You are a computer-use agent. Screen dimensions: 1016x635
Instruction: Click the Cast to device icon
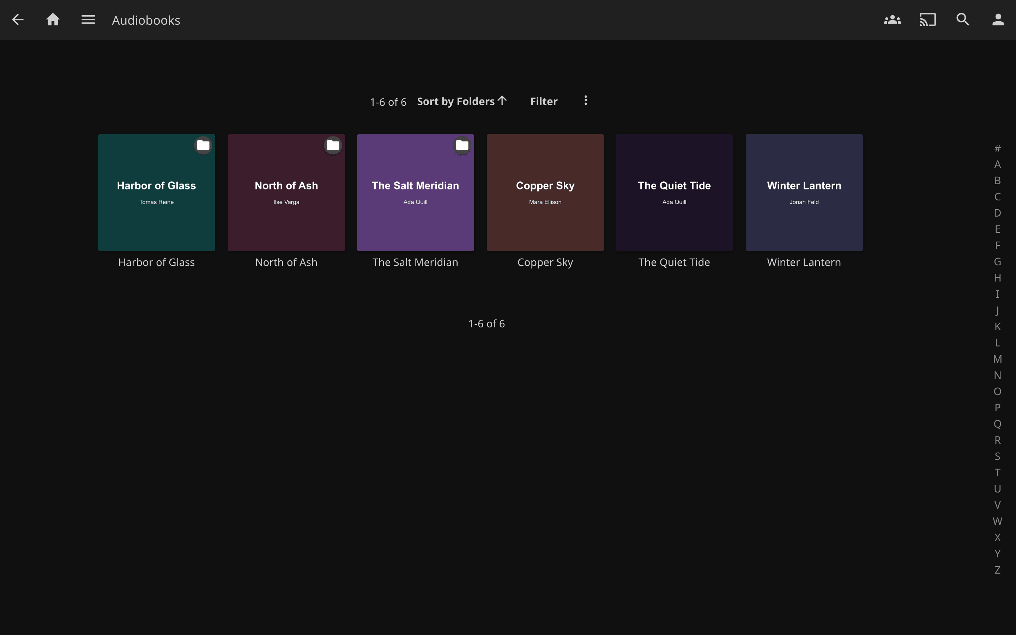(x=927, y=20)
